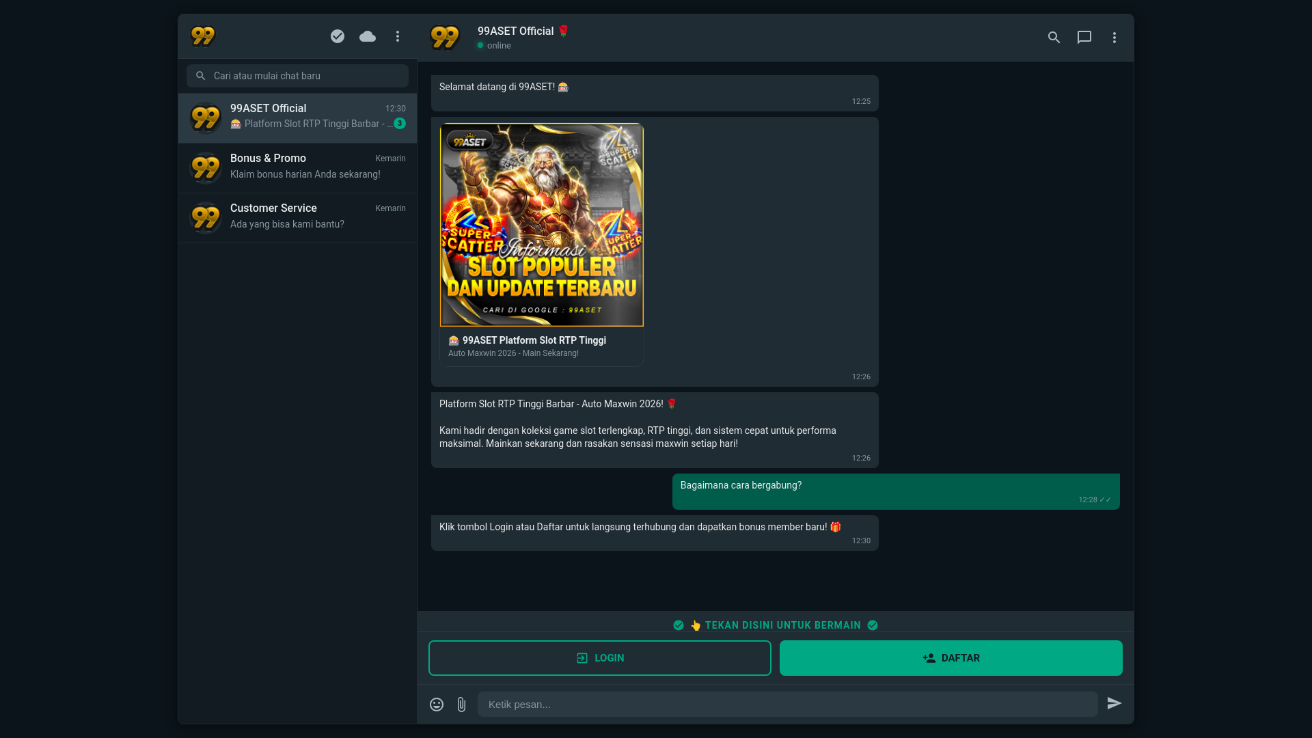The height and width of the screenshot is (738, 1312).
Task: Open the Customer Service chat
Action: pos(297,218)
